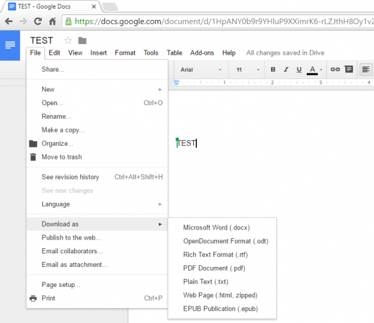Star the TEST document
The width and height of the screenshot is (374, 323).
[68, 40]
